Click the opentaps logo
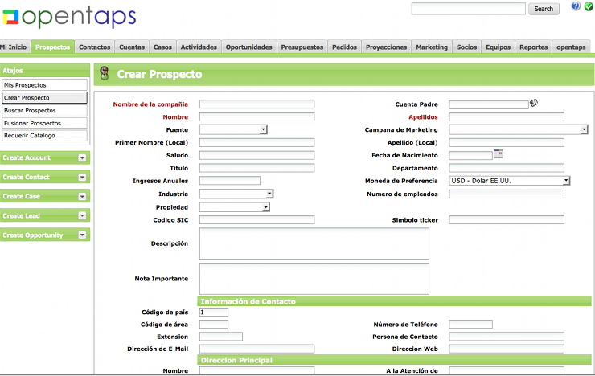 point(69,17)
